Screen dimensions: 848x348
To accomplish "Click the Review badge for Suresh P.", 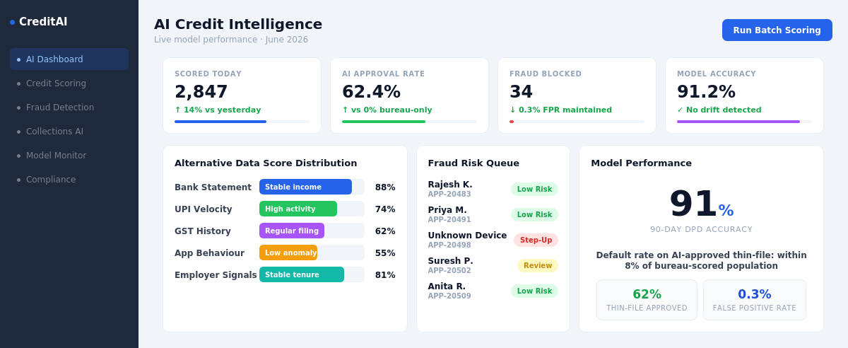I will click(x=538, y=265).
